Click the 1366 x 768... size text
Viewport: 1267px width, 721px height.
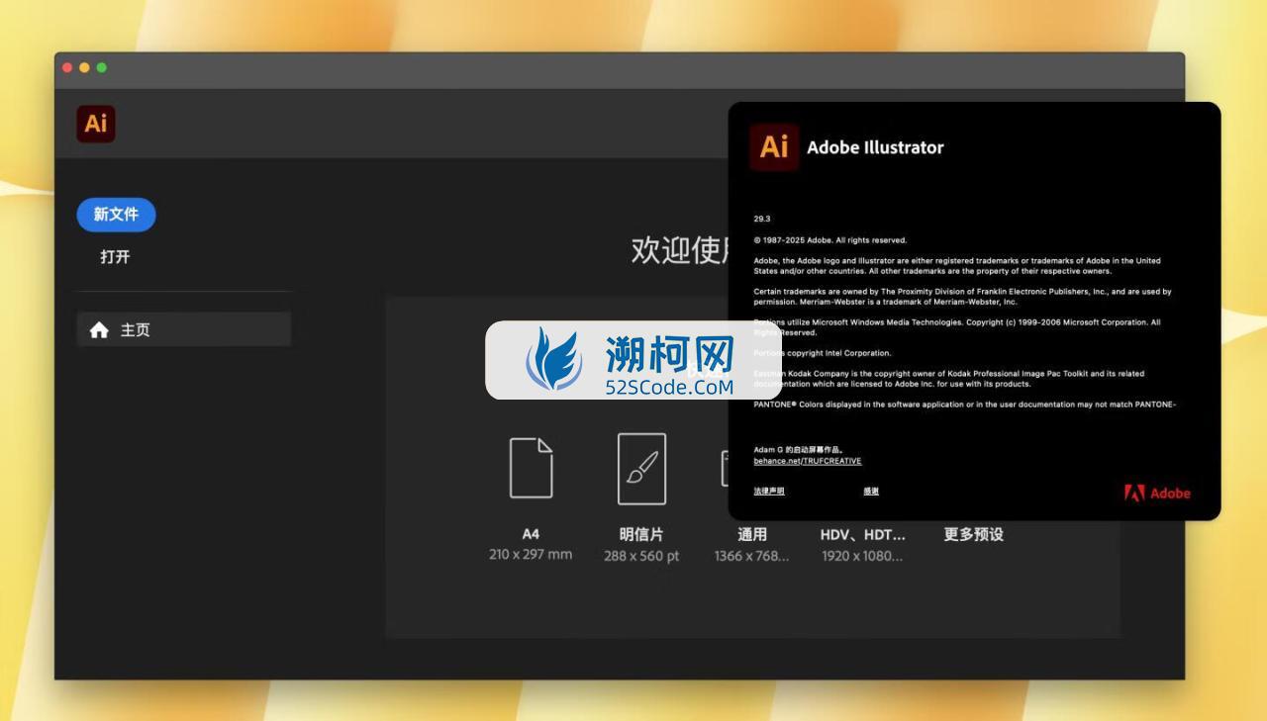click(752, 556)
